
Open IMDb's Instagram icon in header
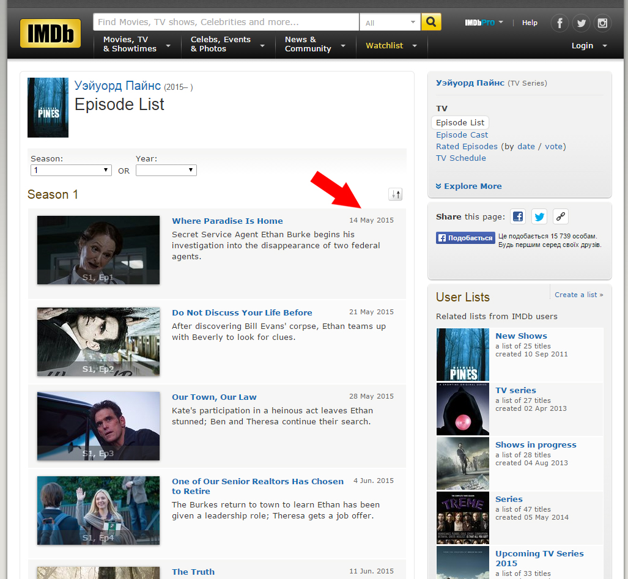pos(602,23)
